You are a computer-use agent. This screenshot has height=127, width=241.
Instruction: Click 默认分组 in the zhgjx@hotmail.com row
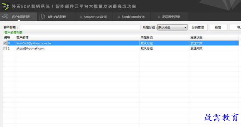point(147,48)
